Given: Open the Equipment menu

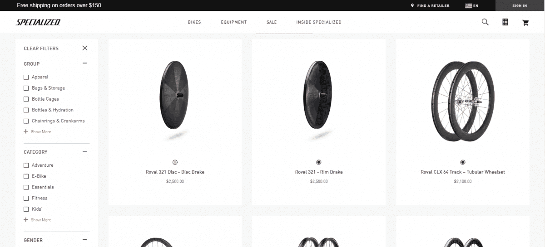Looking at the screenshot, I should 234,22.
